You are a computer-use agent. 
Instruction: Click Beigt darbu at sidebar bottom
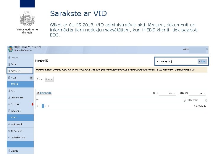(x=20, y=151)
